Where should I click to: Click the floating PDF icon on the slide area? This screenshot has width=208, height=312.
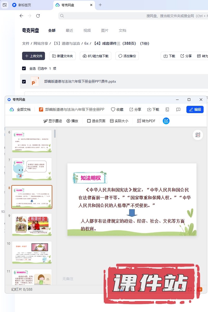click(198, 135)
